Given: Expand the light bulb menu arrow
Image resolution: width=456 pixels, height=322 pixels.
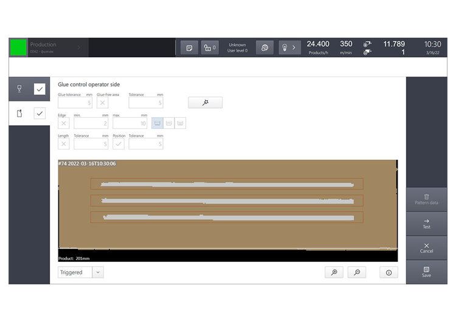Looking at the screenshot, I should click(294, 47).
